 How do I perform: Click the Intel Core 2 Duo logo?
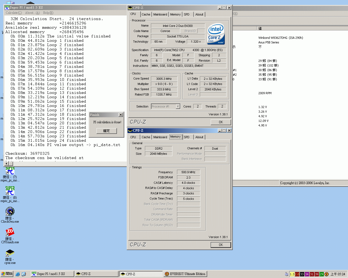point(216,34)
